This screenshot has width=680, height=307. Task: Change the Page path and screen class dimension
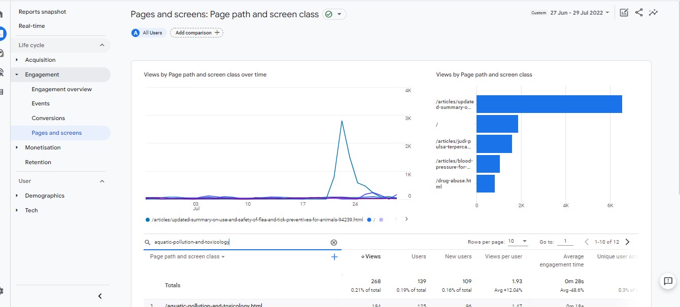pos(187,257)
